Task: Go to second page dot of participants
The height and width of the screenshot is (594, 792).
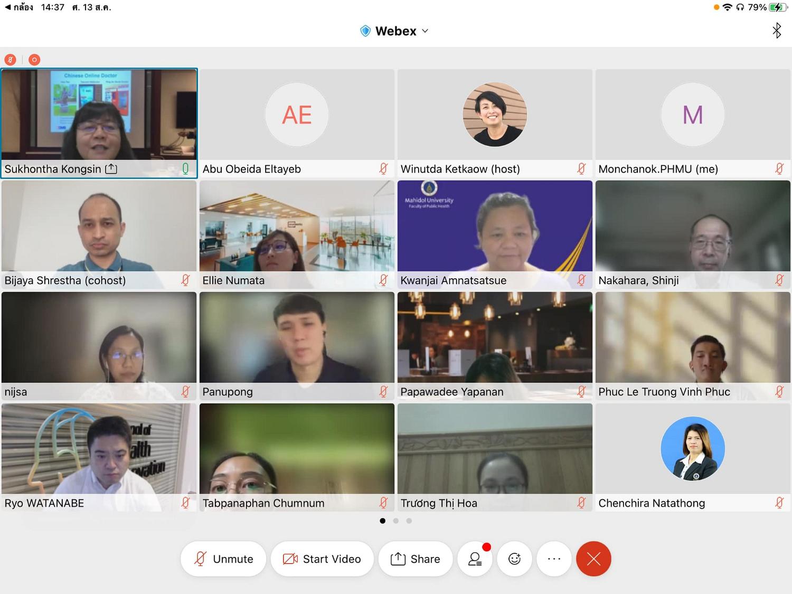Action: (x=395, y=521)
